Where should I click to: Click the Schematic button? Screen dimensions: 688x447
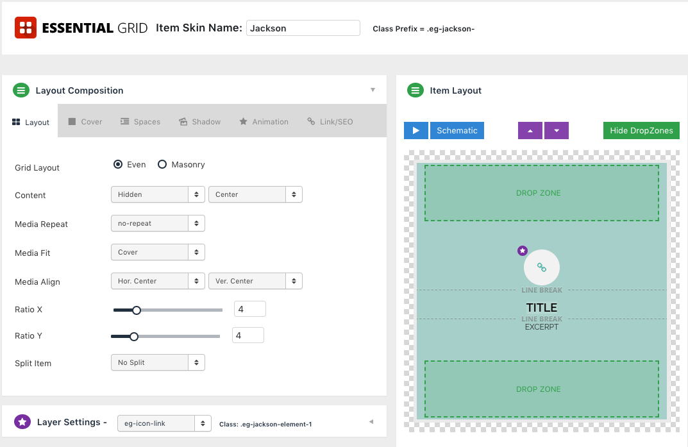click(x=457, y=131)
